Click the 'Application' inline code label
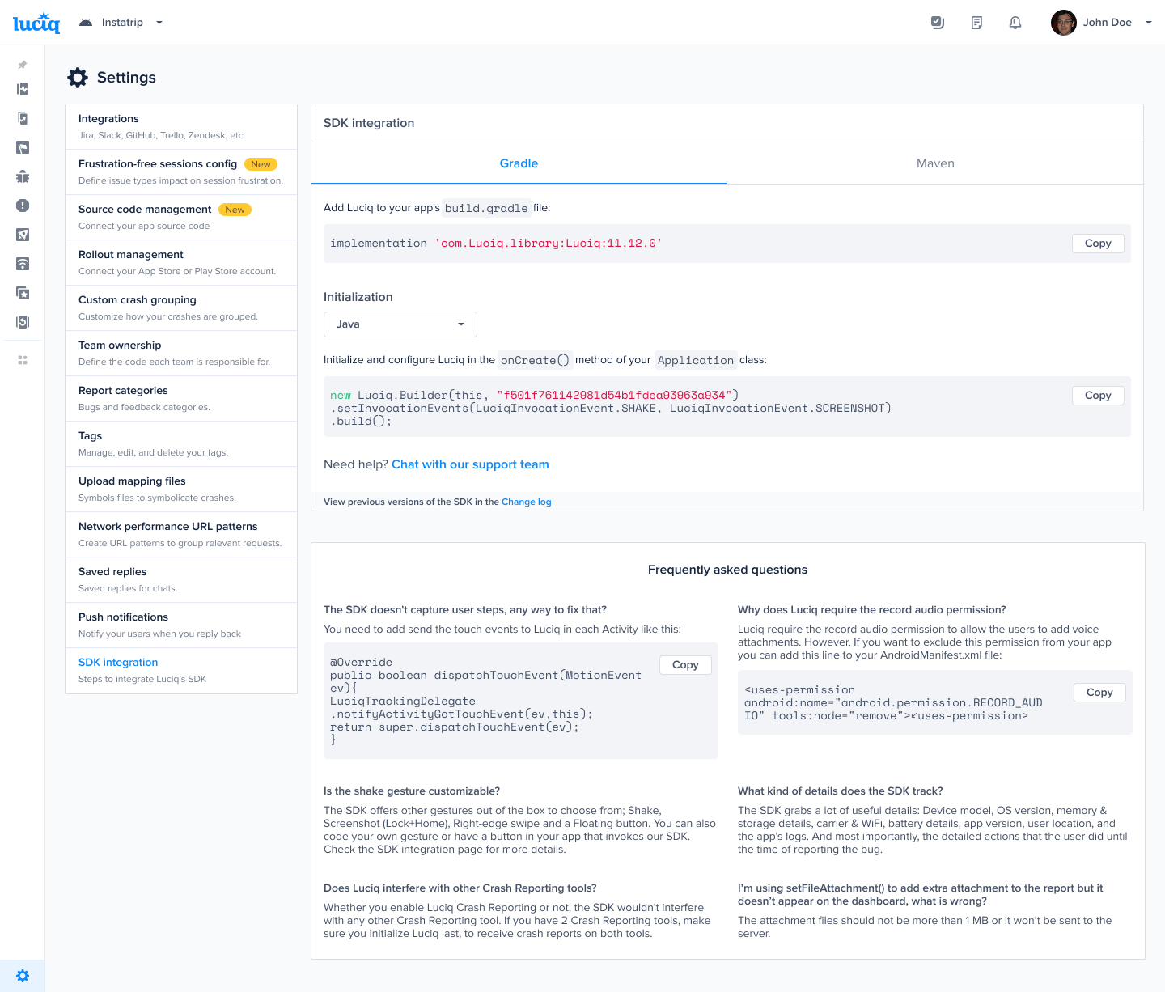This screenshot has height=992, width=1165. pos(695,360)
